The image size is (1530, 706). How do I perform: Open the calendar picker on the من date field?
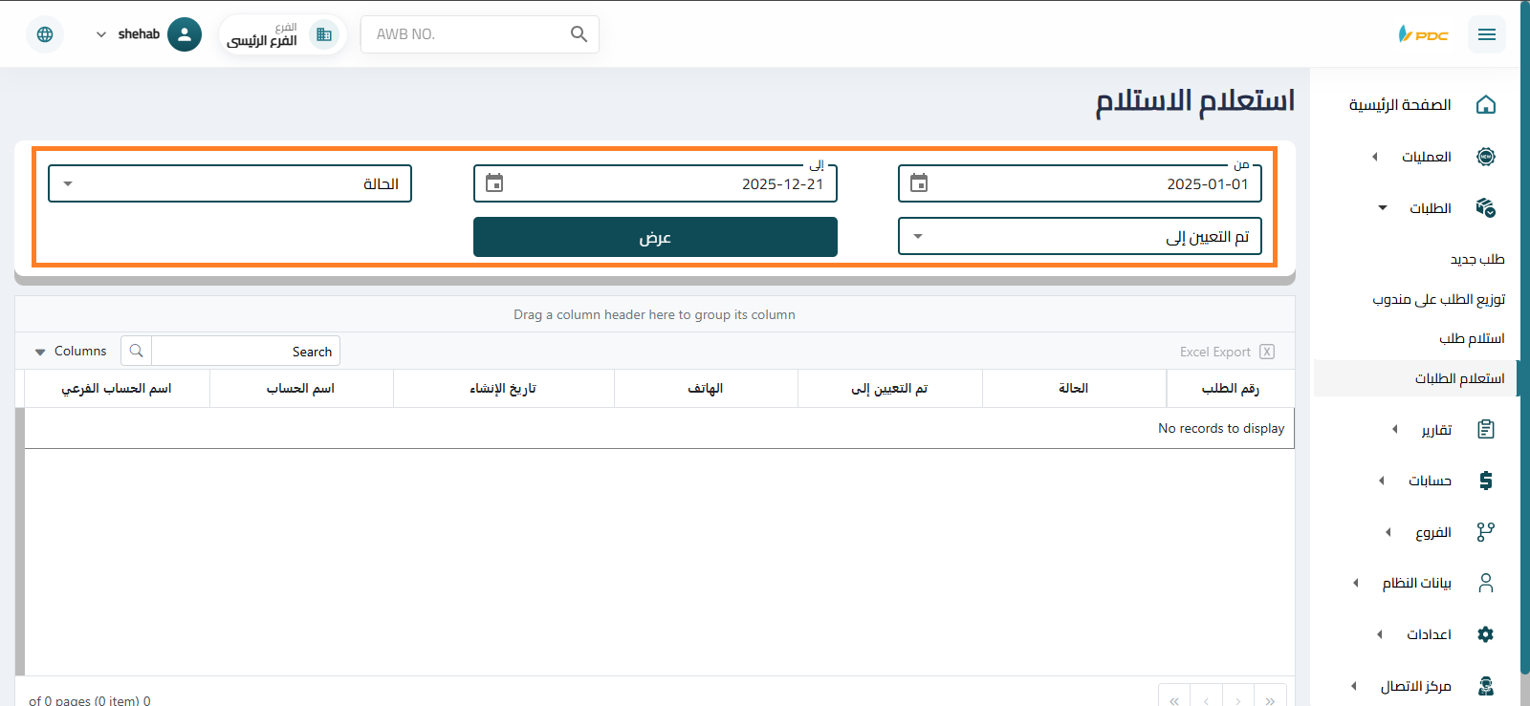pos(919,182)
